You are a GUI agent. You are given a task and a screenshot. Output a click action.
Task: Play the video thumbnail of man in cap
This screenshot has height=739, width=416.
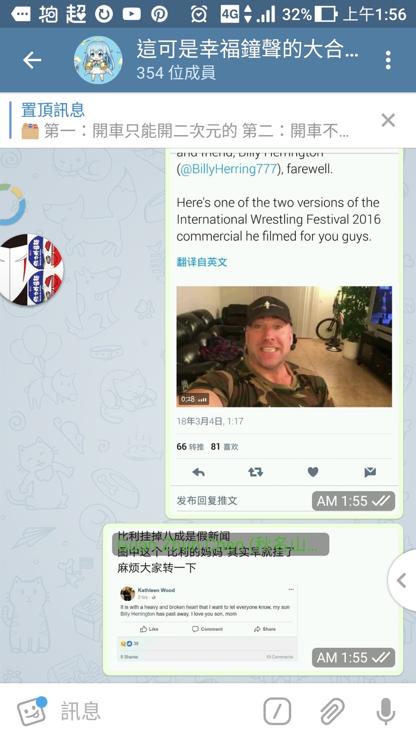284,347
